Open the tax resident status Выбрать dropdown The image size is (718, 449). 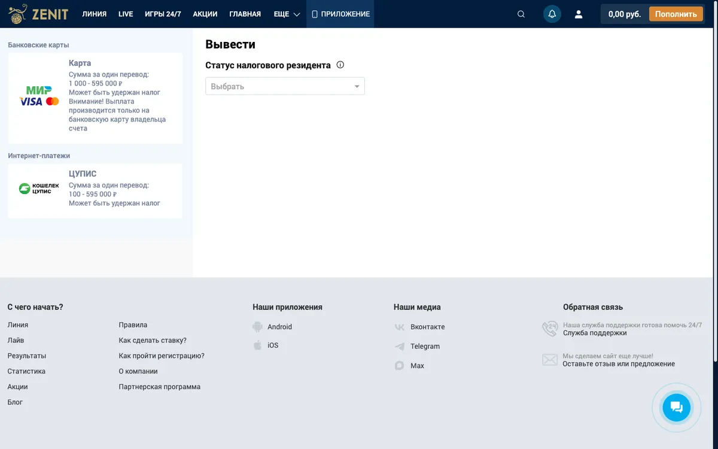click(x=285, y=86)
